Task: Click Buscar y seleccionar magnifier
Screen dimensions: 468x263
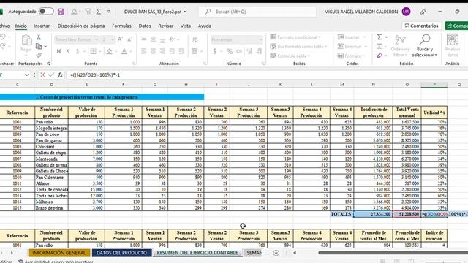Action: click(424, 45)
